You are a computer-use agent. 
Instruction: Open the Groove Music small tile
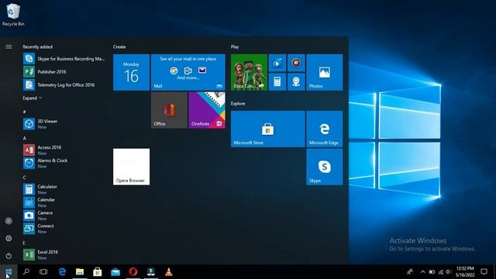coord(296,63)
